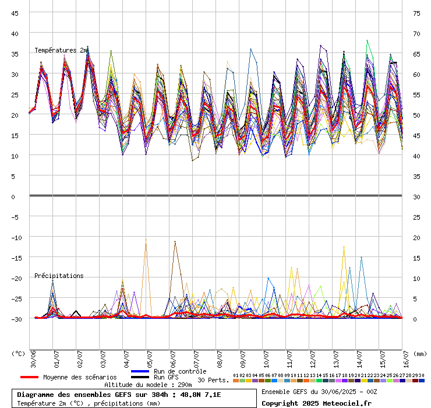Select the 'Run de contrôle' legend label

click(180, 371)
